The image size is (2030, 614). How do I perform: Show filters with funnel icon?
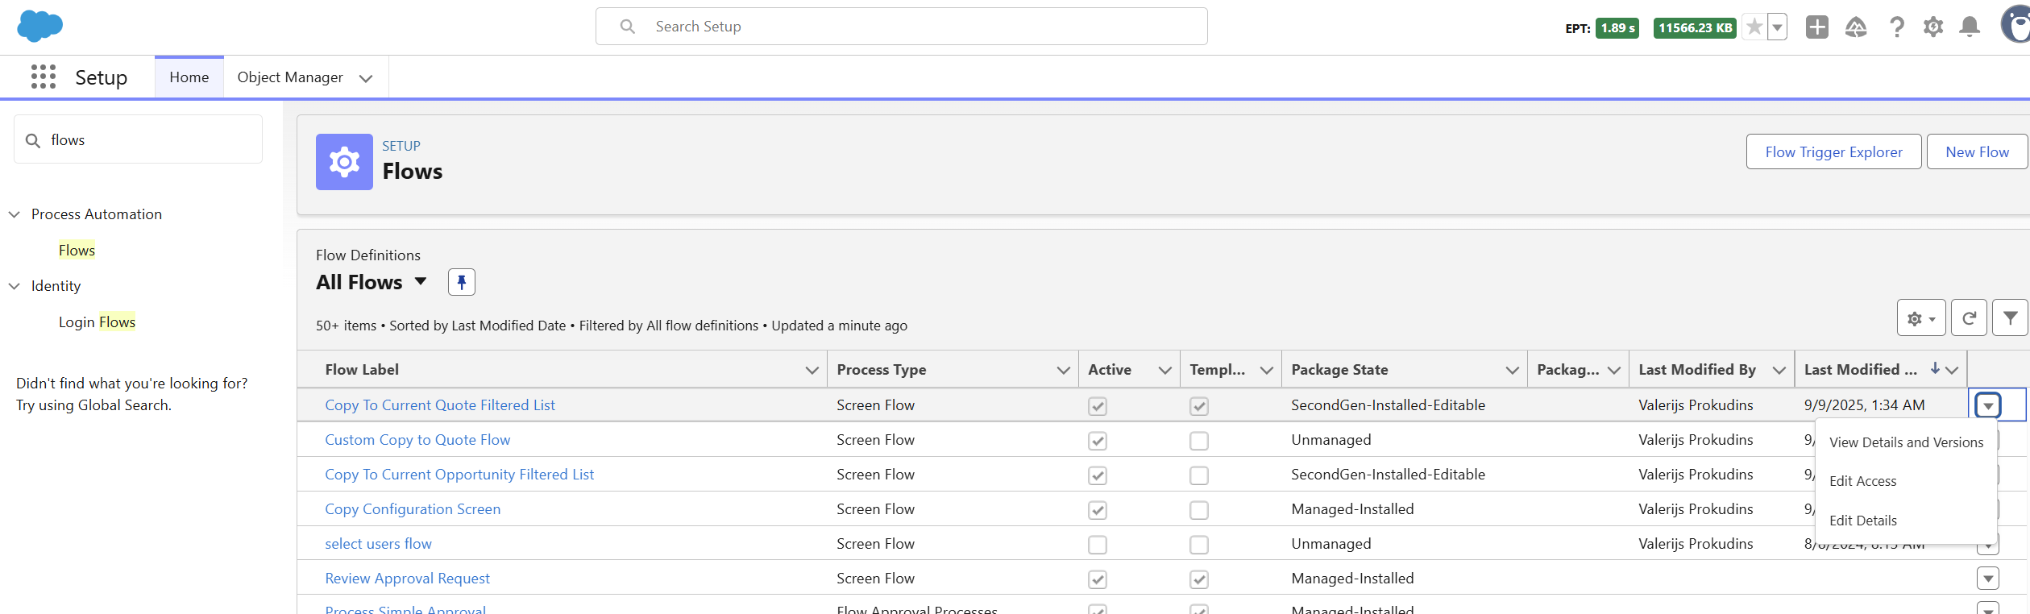2011,318
